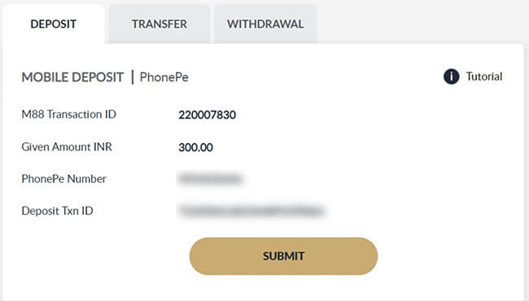
Task: Click the PhonePe method label in heading
Action: point(164,77)
